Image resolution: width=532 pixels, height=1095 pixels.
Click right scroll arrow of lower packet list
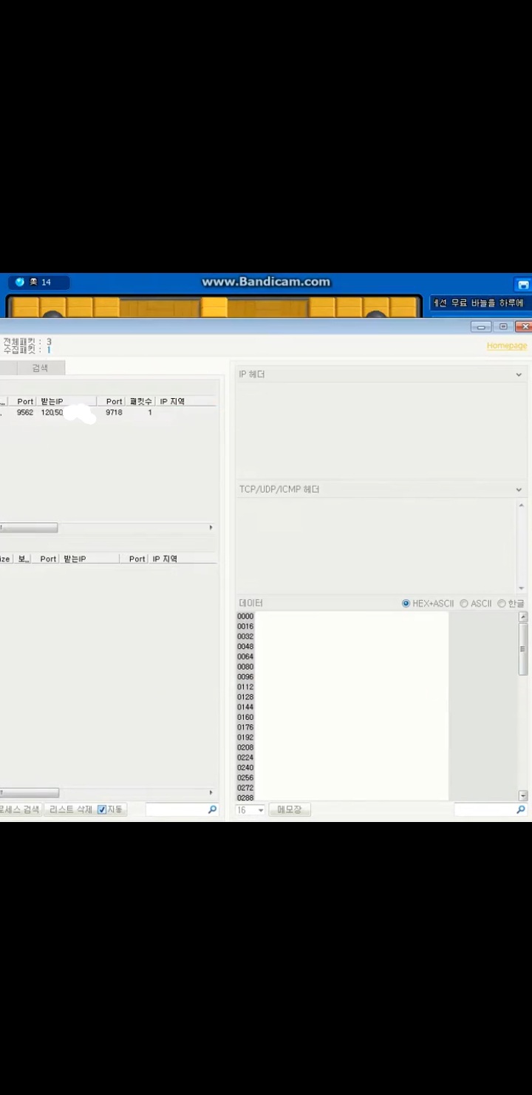[211, 792]
